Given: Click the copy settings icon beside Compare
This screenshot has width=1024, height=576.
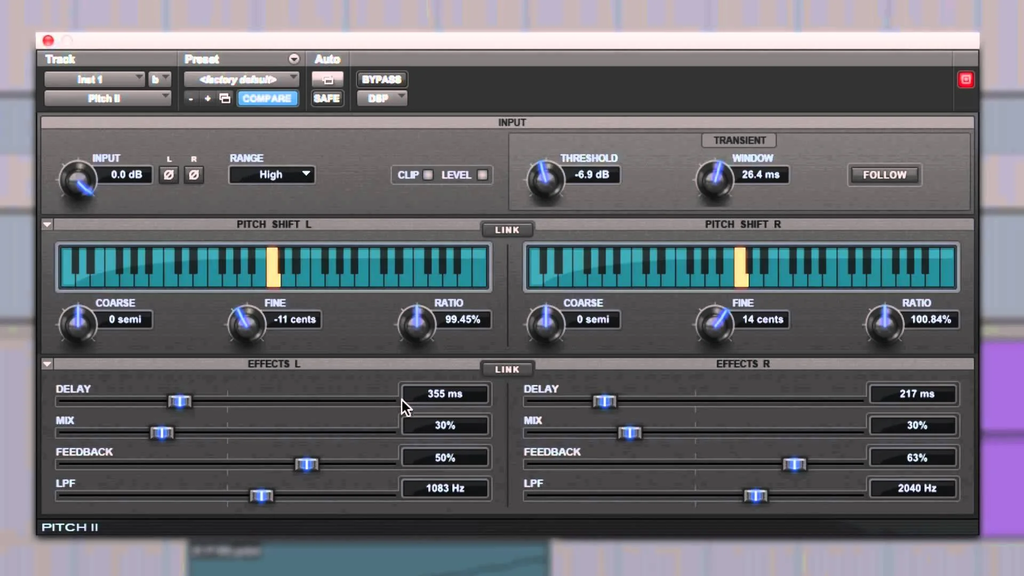Looking at the screenshot, I should pos(225,99).
